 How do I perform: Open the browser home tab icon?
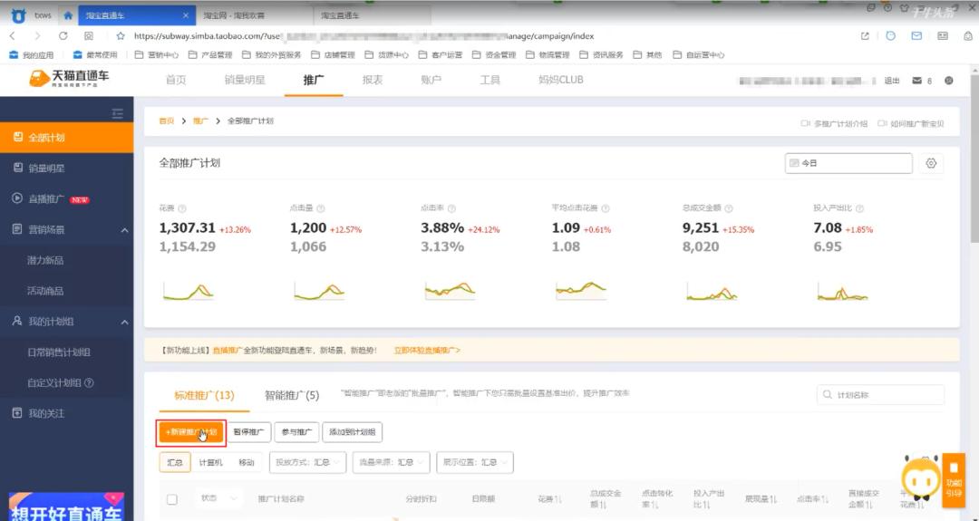click(x=67, y=15)
